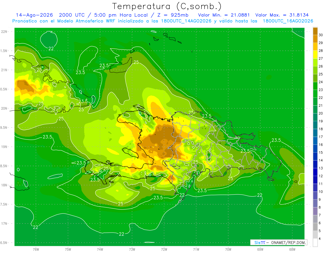Click the '19N' latitude axis label
Screen dimensions: 328x253
[x=4, y=147]
